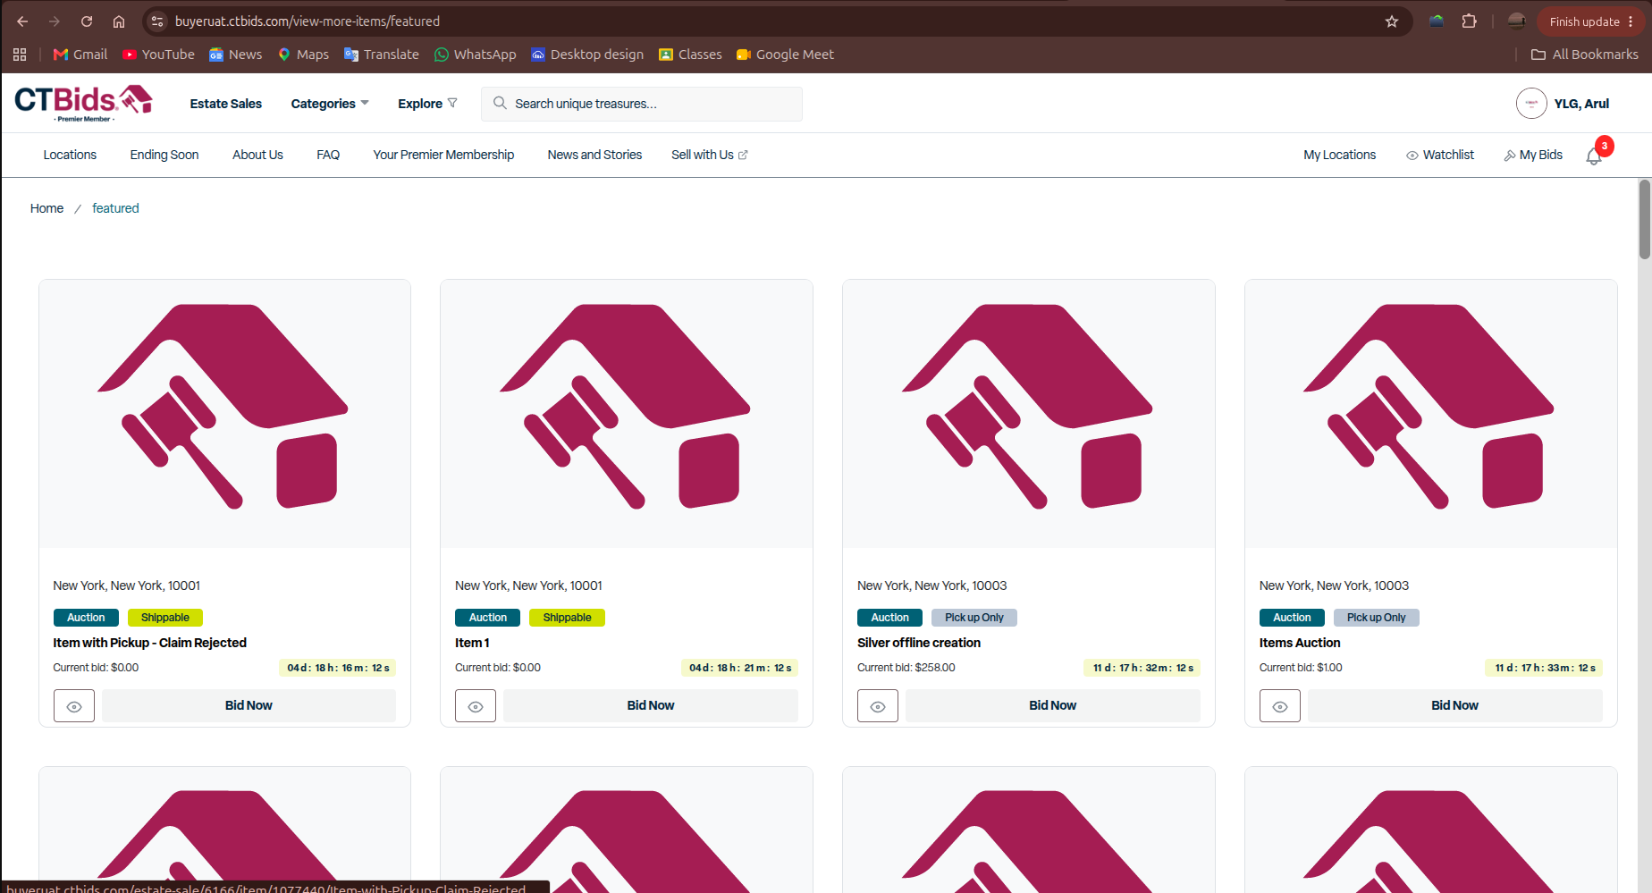Click the Silver offline creation title
The image size is (1652, 893).
(919, 643)
